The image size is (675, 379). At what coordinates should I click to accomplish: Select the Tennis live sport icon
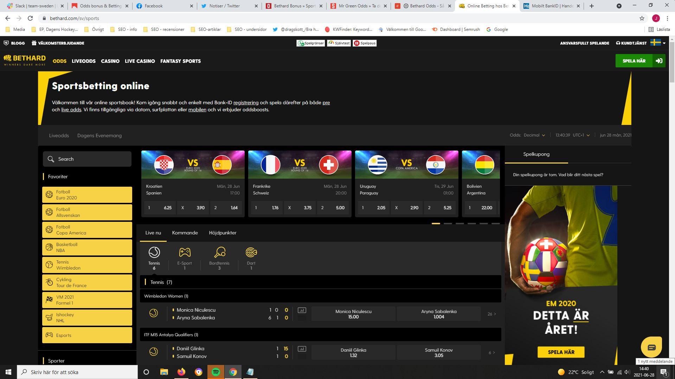[x=154, y=253]
